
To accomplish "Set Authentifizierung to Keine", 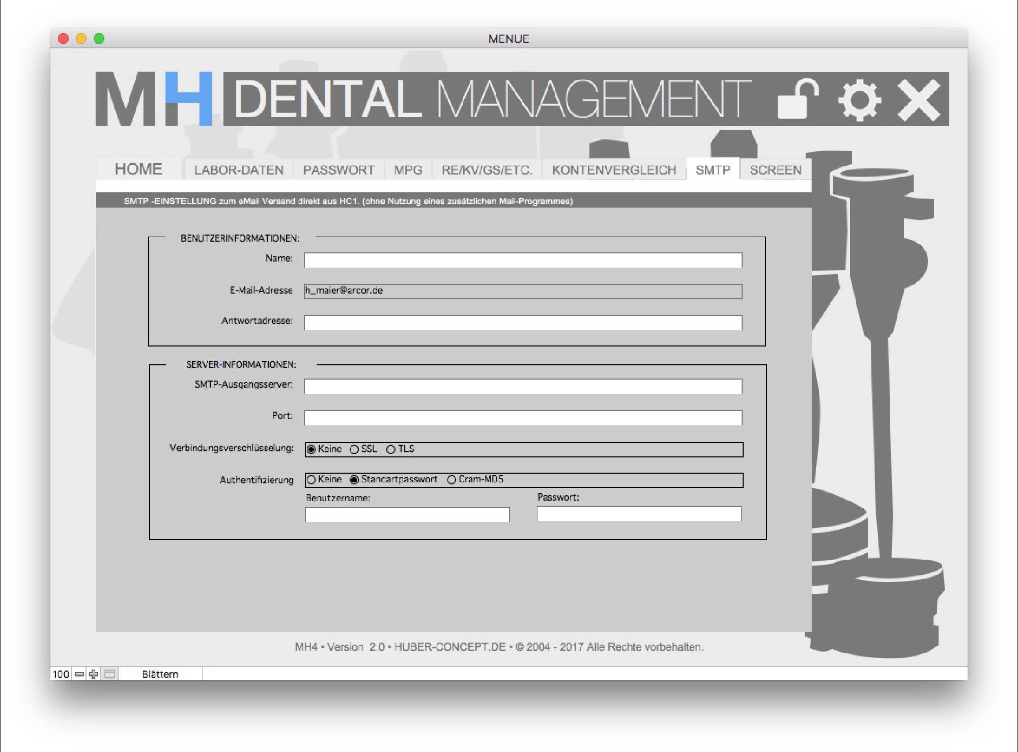I will pyautogui.click(x=312, y=480).
